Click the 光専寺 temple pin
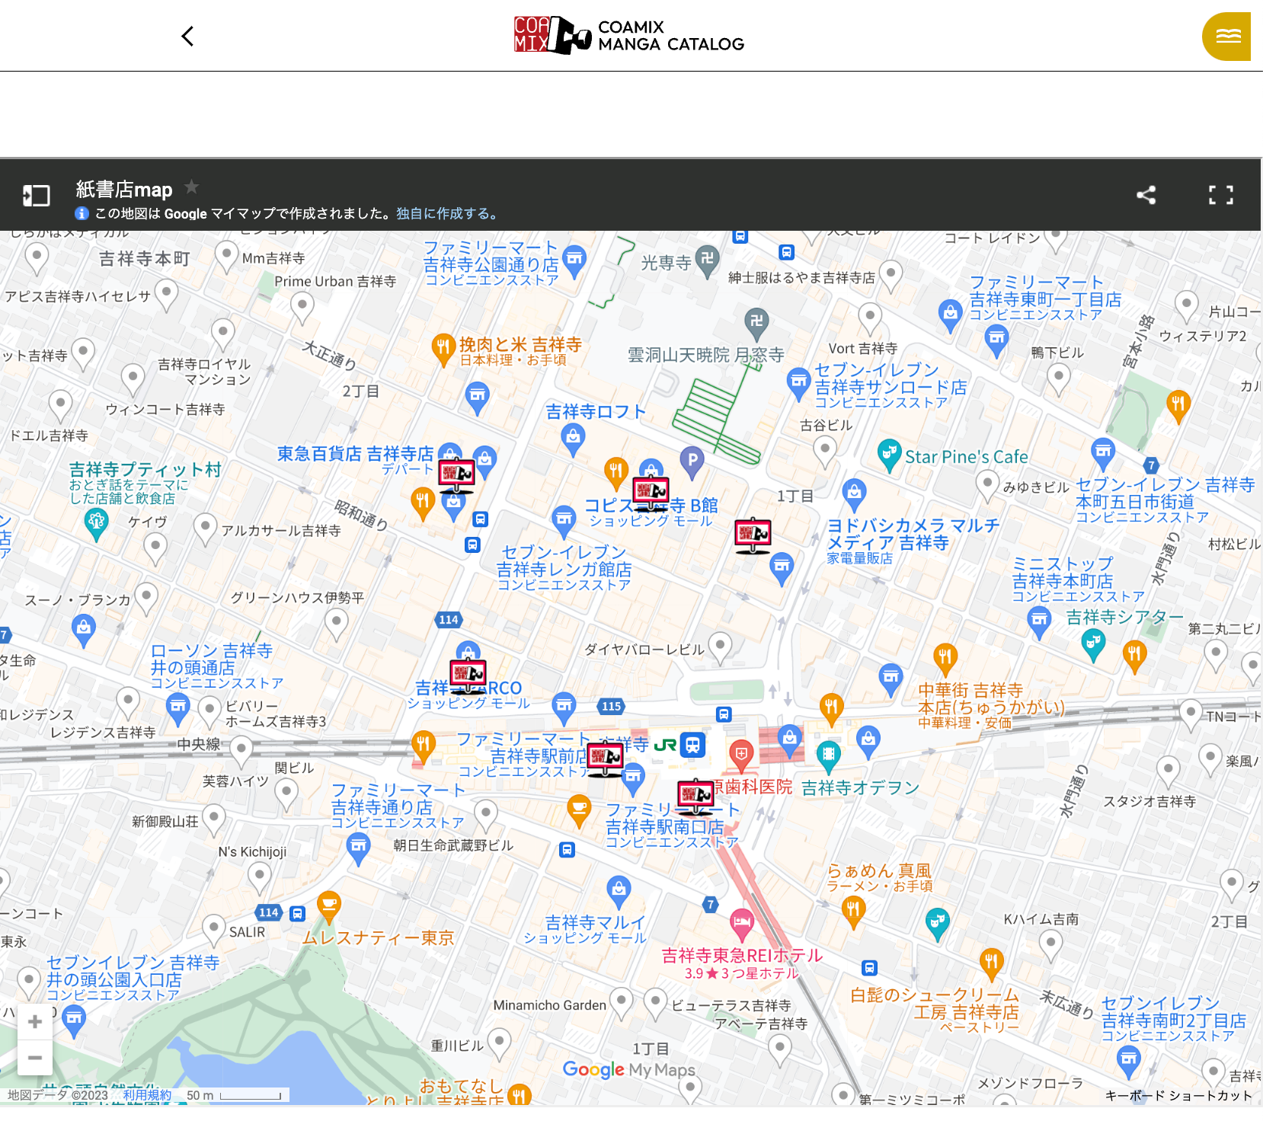 coord(708,262)
